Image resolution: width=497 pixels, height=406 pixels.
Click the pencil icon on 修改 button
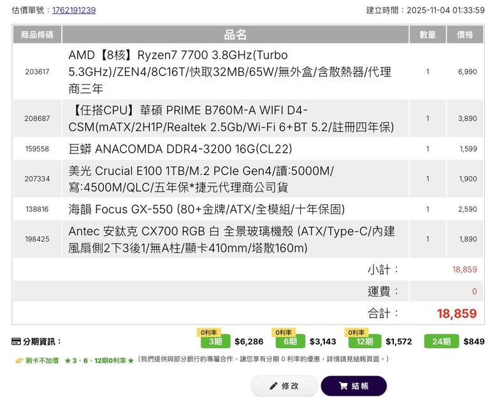(273, 386)
